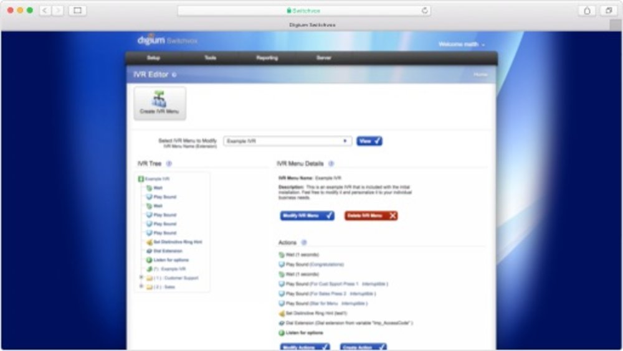Click Dial Extension phone icon in IVR Tree

click(x=150, y=251)
